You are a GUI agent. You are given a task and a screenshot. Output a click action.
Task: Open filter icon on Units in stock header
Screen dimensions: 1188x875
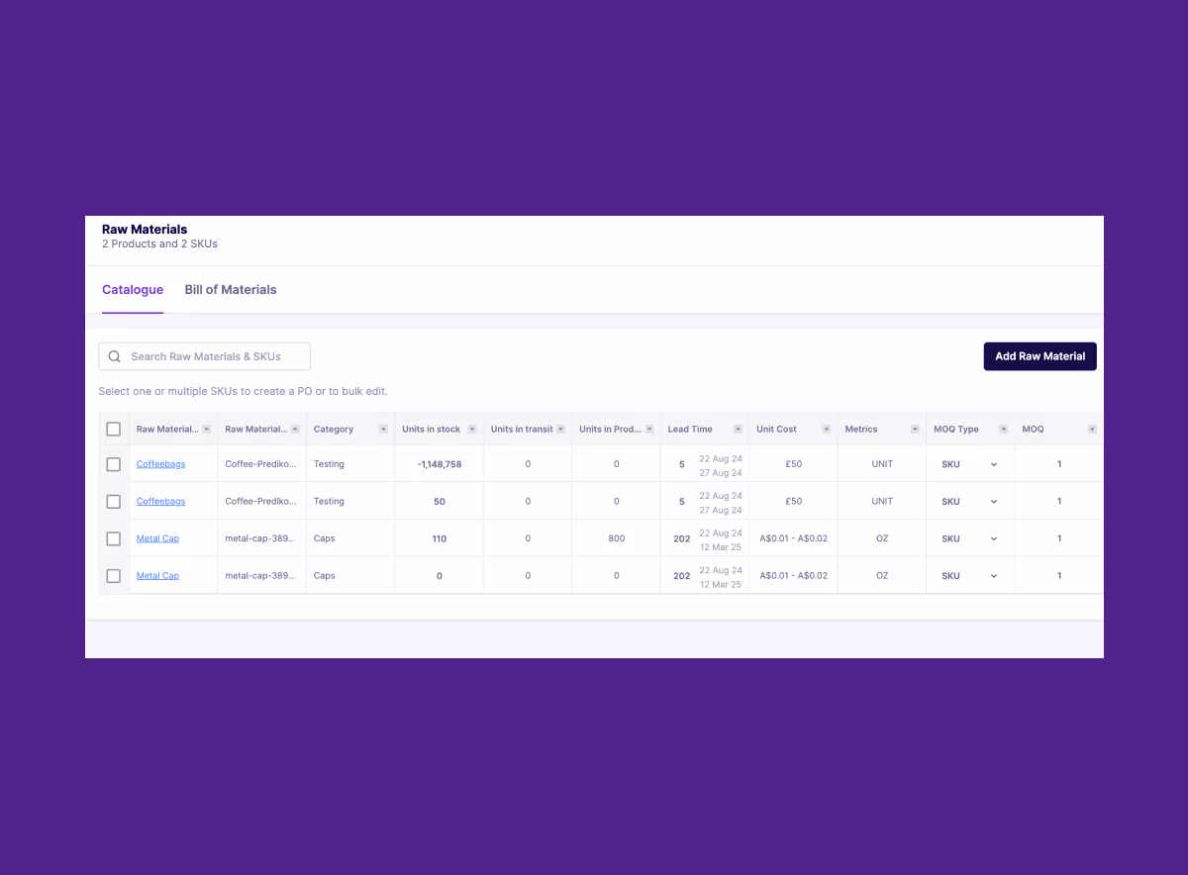coord(472,430)
